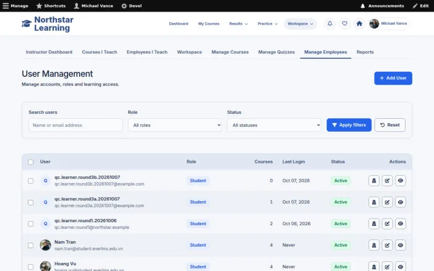Image resolution: width=434 pixels, height=271 pixels.
Task: Expand the Practice dropdown menu
Action: tap(267, 24)
